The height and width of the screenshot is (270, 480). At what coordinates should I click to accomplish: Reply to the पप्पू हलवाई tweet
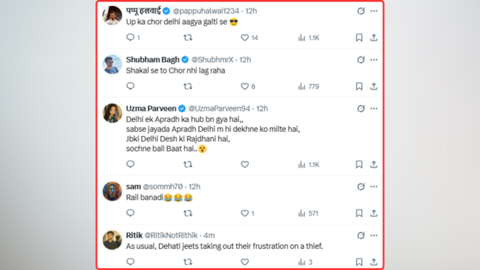tap(131, 37)
